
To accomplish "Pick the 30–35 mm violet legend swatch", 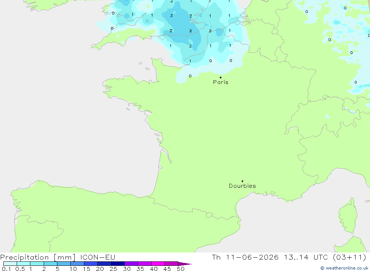I will pyautogui.click(x=131, y=264).
